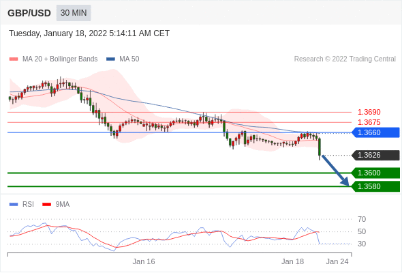Click the MA 50 legend label
The width and height of the screenshot is (402, 273).
pyautogui.click(x=129, y=59)
